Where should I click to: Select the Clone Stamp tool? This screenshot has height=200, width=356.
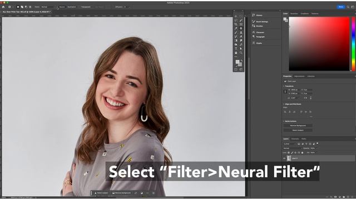(x=241, y=32)
